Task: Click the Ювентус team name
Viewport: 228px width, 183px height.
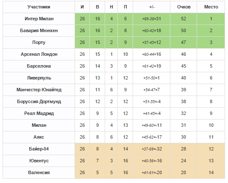Action: point(39,161)
